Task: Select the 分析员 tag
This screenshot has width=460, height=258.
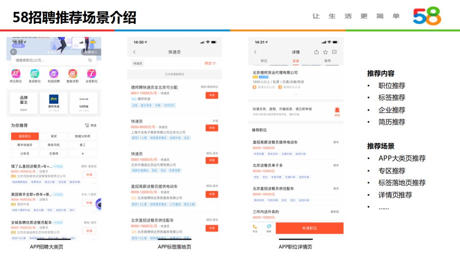Action: tap(25, 154)
